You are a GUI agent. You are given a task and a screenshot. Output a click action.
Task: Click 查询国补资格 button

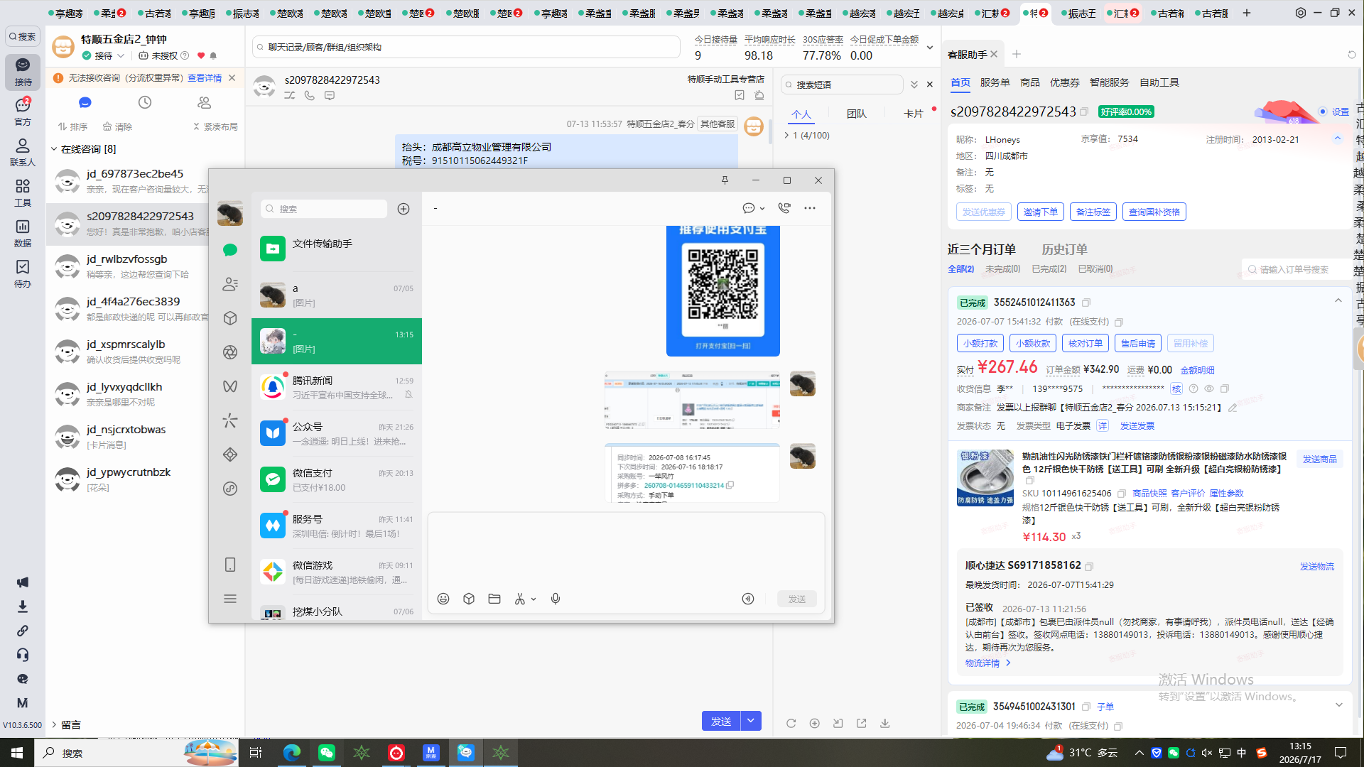(1154, 212)
